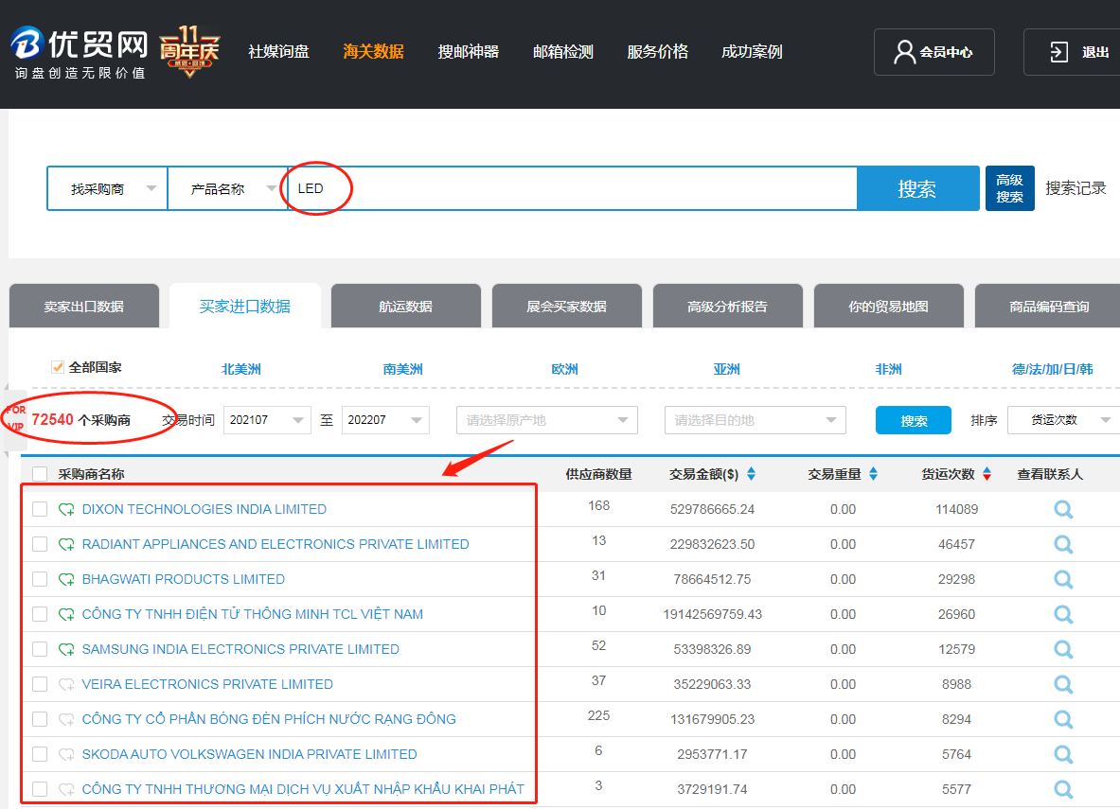Sort by 交易重量 using its arrow icon

(x=873, y=473)
